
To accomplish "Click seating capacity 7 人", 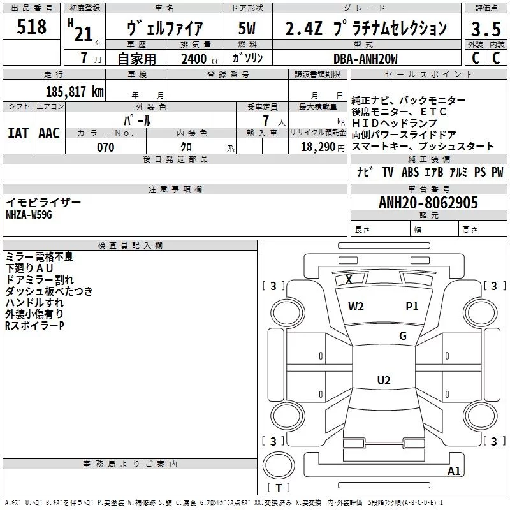I will 274,120.
